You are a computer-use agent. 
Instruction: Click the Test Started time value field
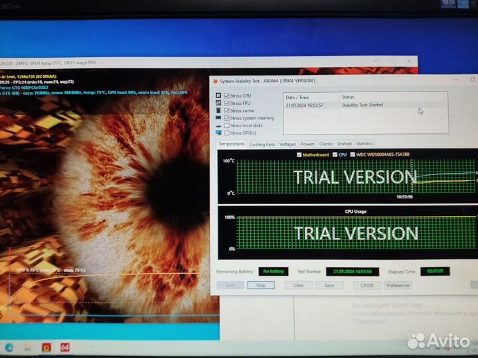(x=353, y=272)
